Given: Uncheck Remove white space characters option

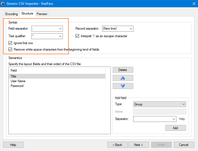Looking at the screenshot, I should click(11, 49).
